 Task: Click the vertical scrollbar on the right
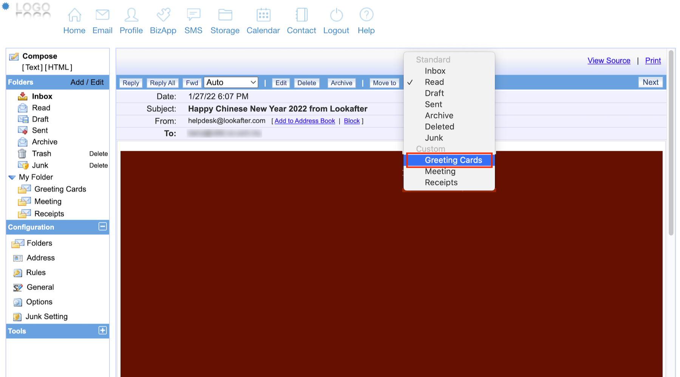671,143
